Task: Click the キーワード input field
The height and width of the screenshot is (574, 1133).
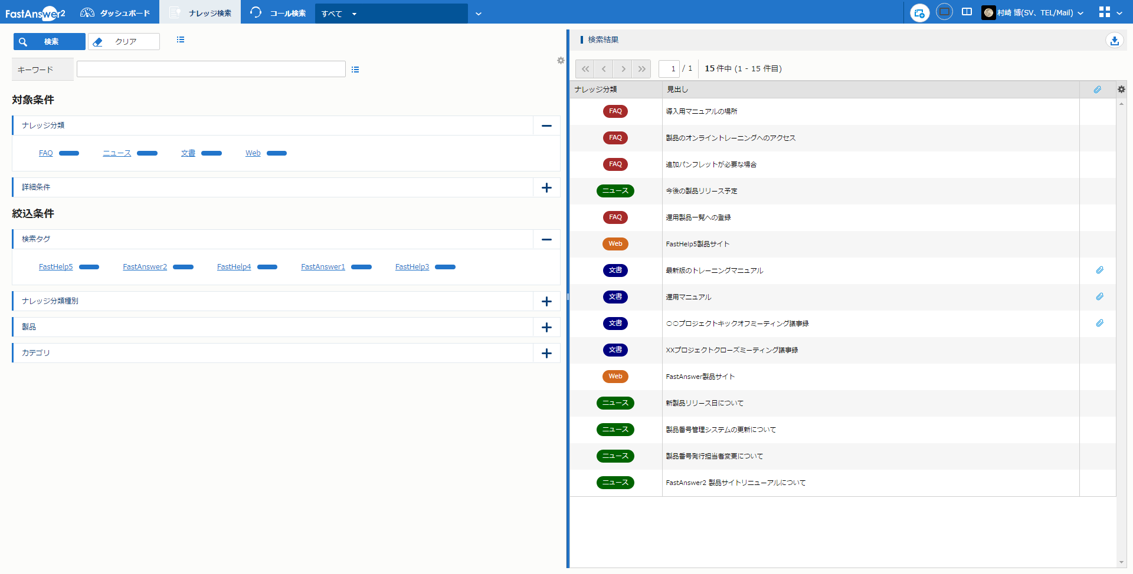Action: click(x=211, y=70)
